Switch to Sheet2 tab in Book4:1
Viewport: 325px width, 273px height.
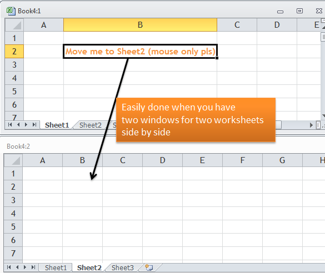(91, 125)
